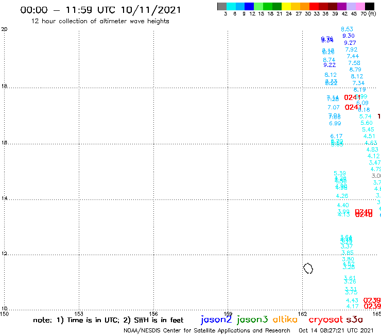
Task: Click the 8.74 wave height reading
Action: 329,60
